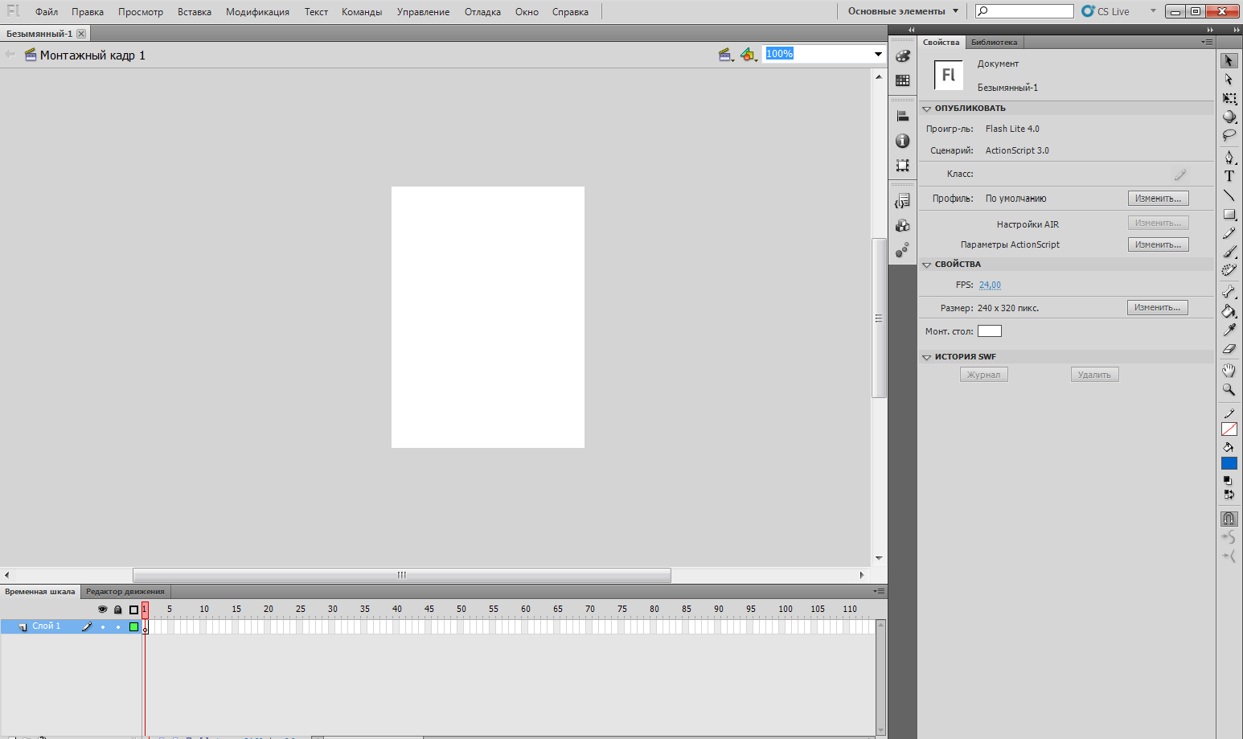
Task: Open the Components panel icon
Action: pyautogui.click(x=903, y=226)
